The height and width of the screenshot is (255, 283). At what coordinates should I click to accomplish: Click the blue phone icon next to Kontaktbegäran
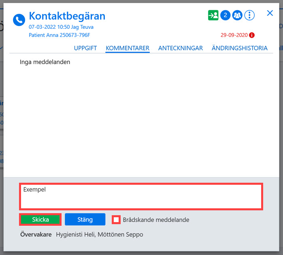(19, 20)
